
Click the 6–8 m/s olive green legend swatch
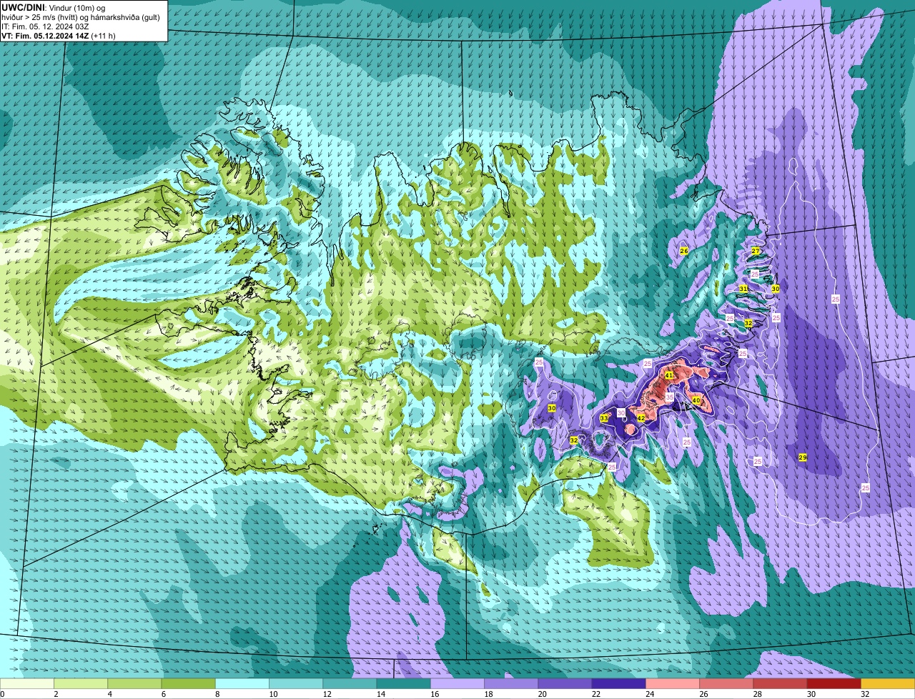[188, 684]
